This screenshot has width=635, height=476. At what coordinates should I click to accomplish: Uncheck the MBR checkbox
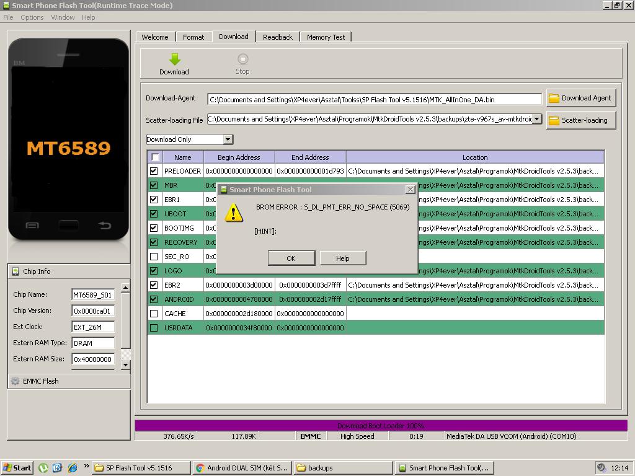(x=154, y=185)
